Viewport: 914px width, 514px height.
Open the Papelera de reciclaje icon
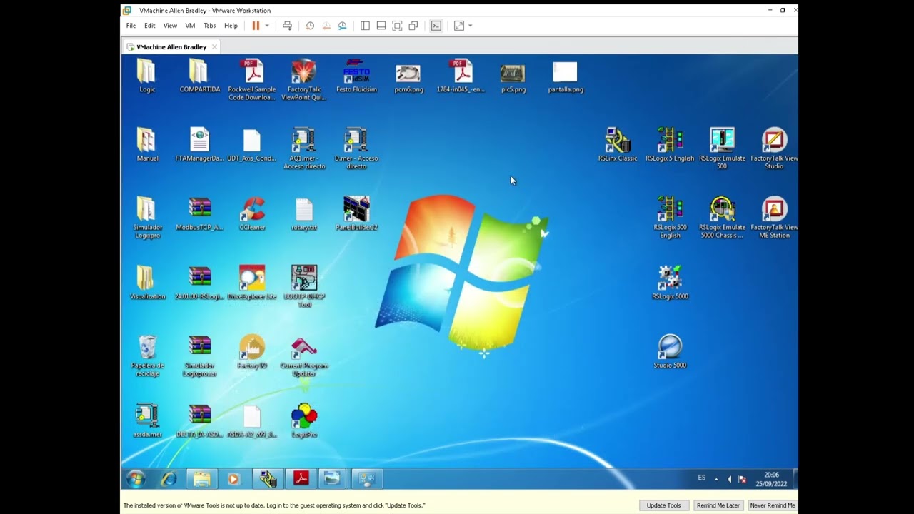(x=148, y=356)
